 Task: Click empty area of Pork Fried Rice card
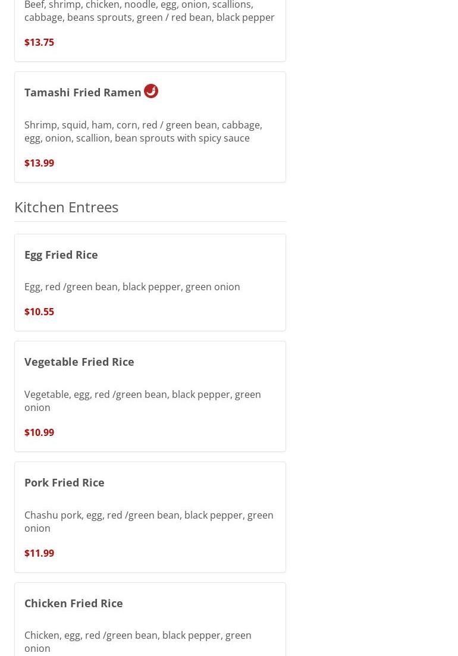tap(208, 553)
